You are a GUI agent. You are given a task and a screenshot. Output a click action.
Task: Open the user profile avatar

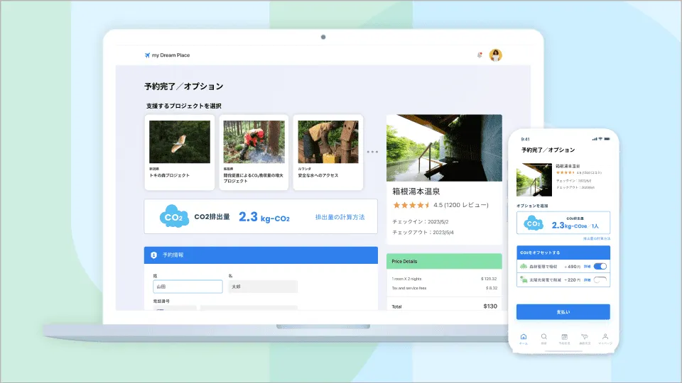[x=496, y=55]
